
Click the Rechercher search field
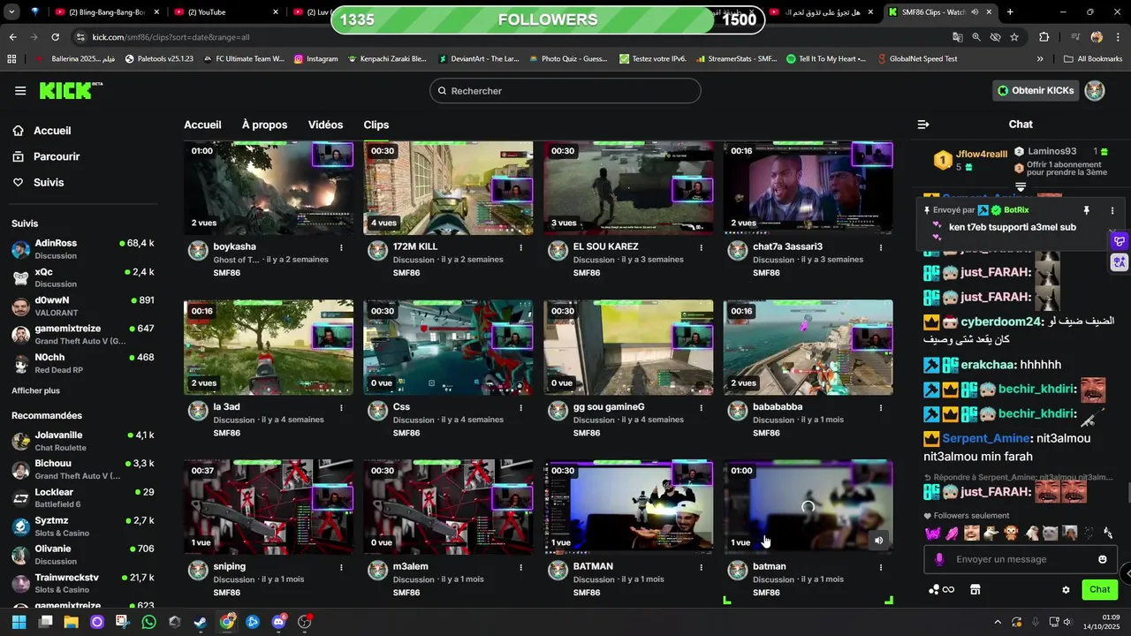point(565,90)
